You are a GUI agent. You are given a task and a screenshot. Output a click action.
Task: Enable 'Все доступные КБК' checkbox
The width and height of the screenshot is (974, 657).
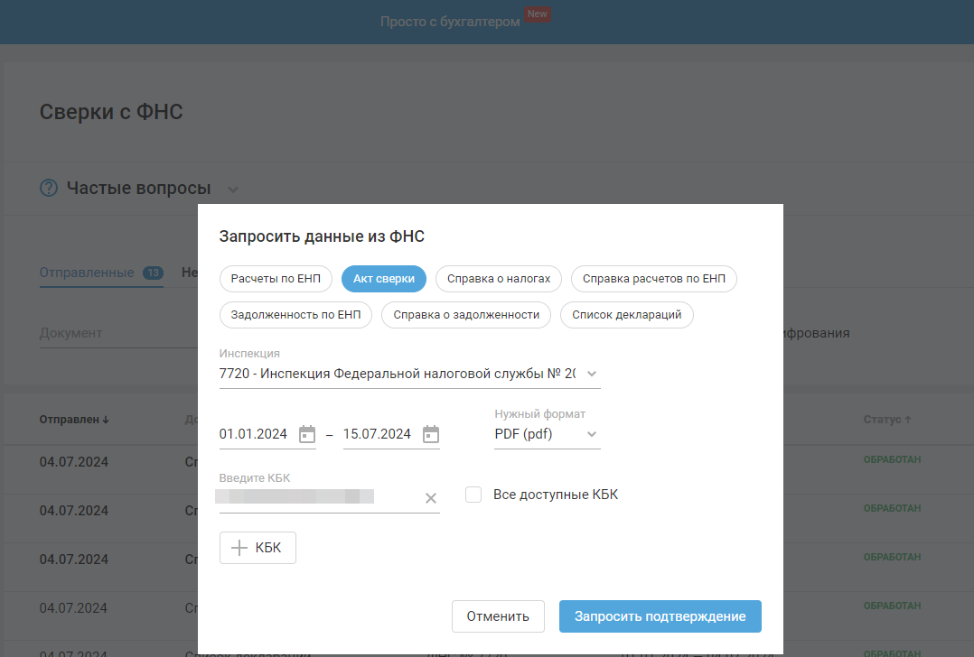tap(473, 495)
